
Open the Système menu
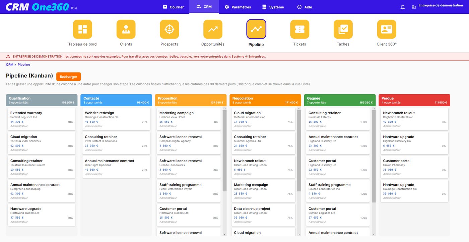tap(273, 7)
